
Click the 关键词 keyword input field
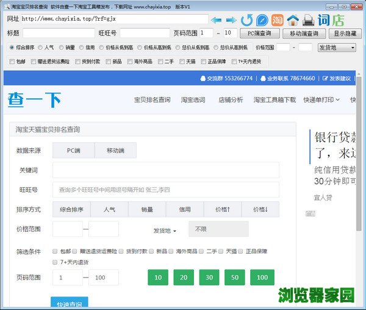[165, 170]
